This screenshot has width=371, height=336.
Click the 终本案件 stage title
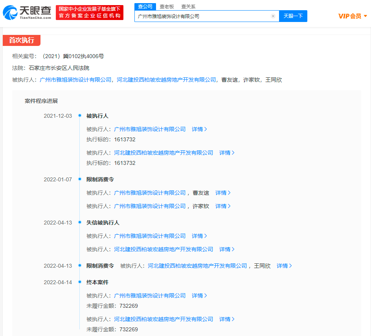pos(97,282)
